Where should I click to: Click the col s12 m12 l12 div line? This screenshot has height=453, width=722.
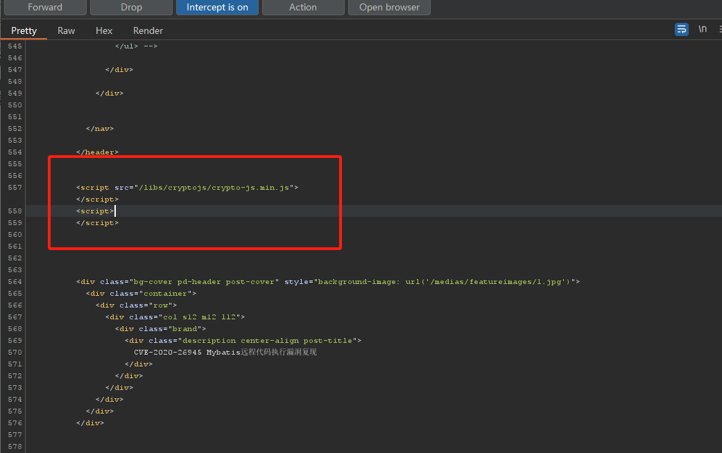tap(175, 317)
